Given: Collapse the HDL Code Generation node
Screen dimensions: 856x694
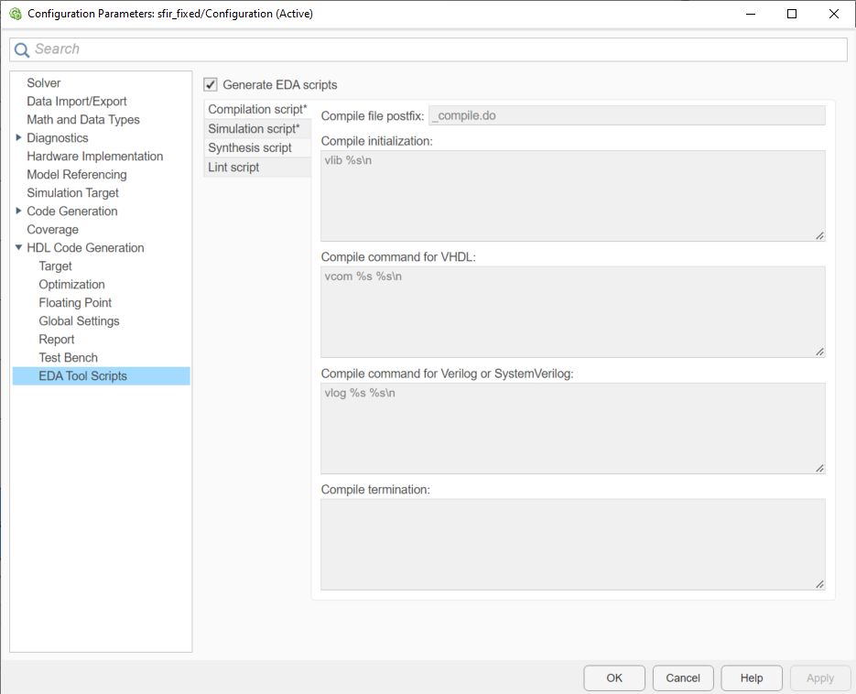Looking at the screenshot, I should [x=17, y=247].
